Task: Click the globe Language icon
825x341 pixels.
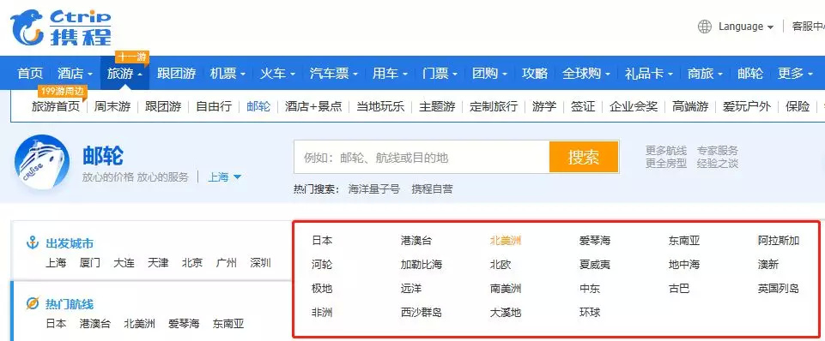Action: click(x=705, y=27)
